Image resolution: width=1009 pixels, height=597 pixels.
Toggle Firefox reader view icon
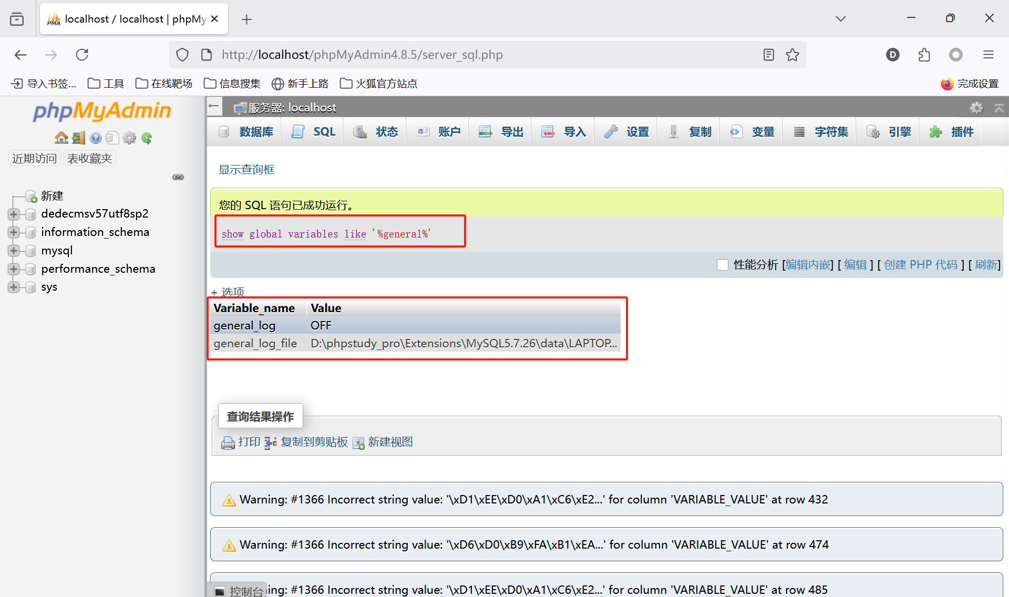coord(769,55)
